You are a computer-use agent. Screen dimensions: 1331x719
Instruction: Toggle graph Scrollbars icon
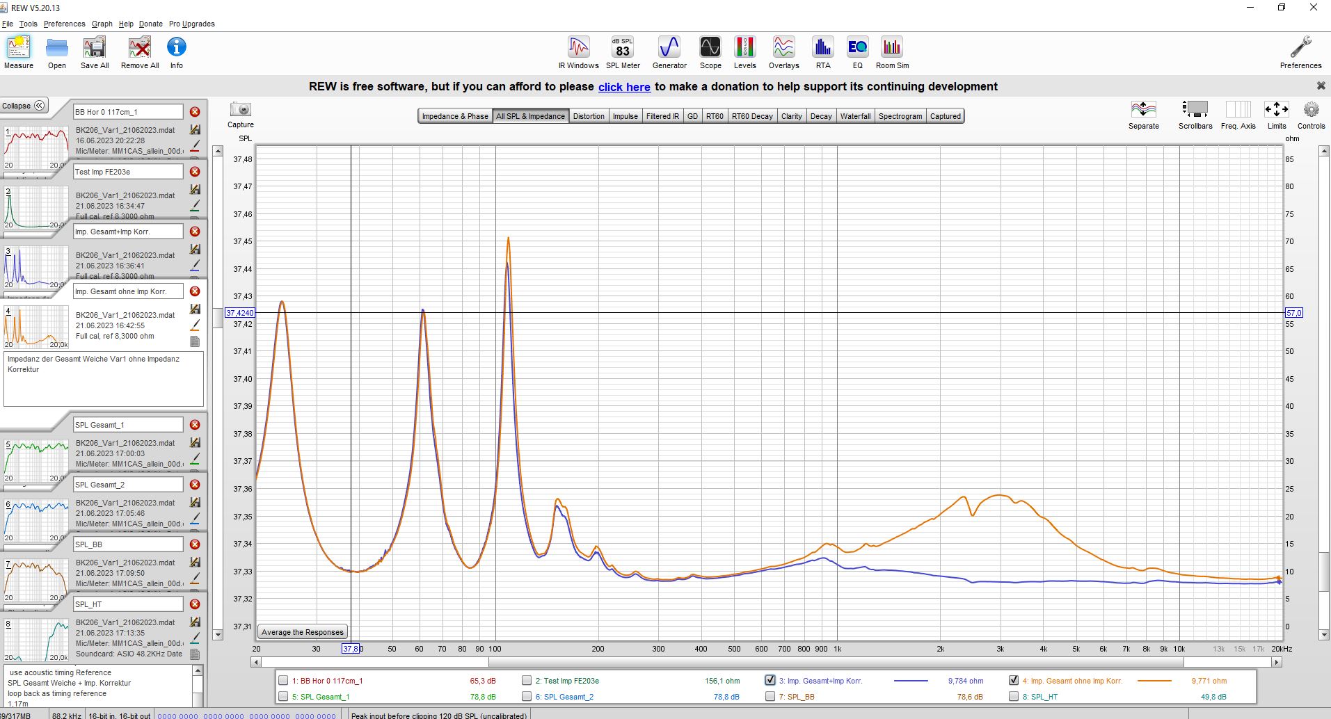1195,115
